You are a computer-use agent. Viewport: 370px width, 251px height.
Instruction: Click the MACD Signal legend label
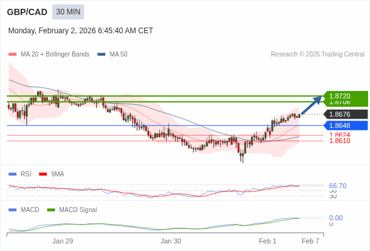click(78, 210)
